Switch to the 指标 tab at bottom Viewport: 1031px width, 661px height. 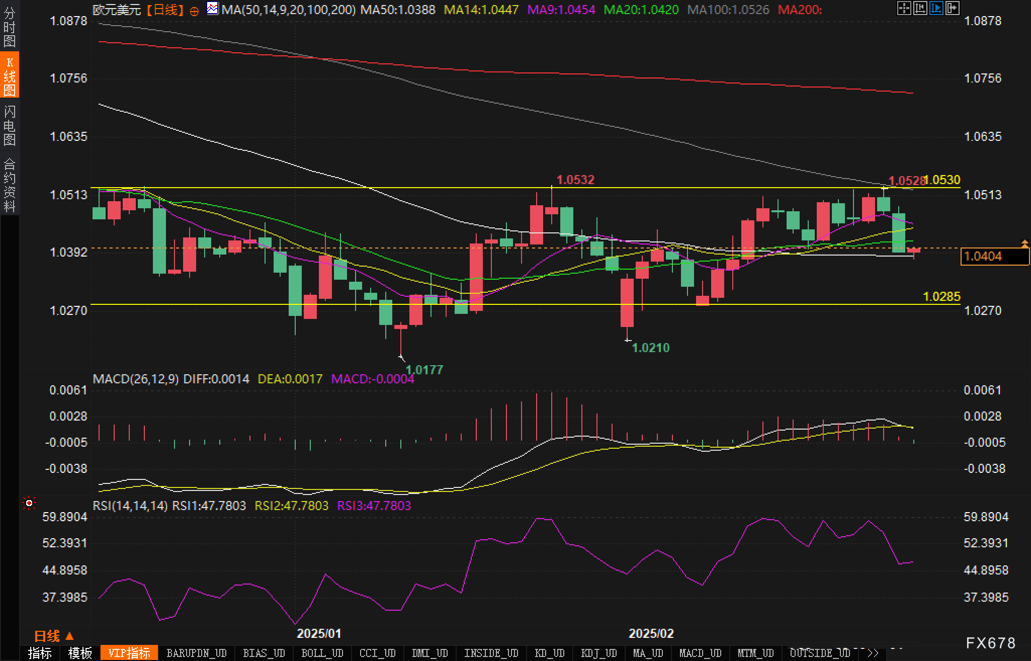pos(40,652)
